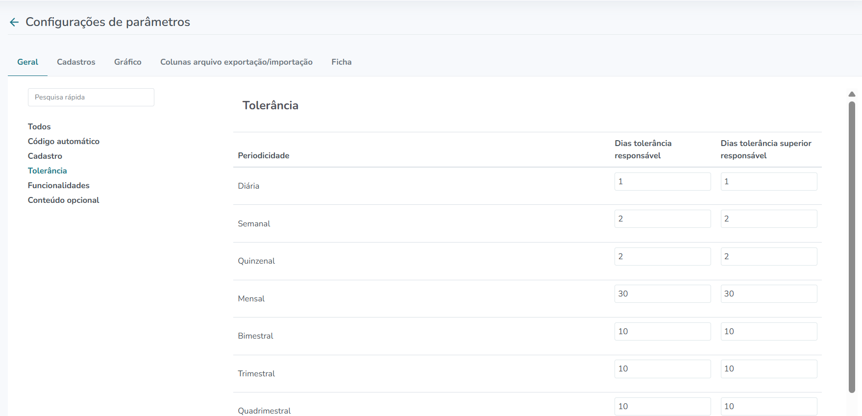This screenshot has width=862, height=416.
Task: Jump to Funcionalidades section
Action: coord(59,185)
